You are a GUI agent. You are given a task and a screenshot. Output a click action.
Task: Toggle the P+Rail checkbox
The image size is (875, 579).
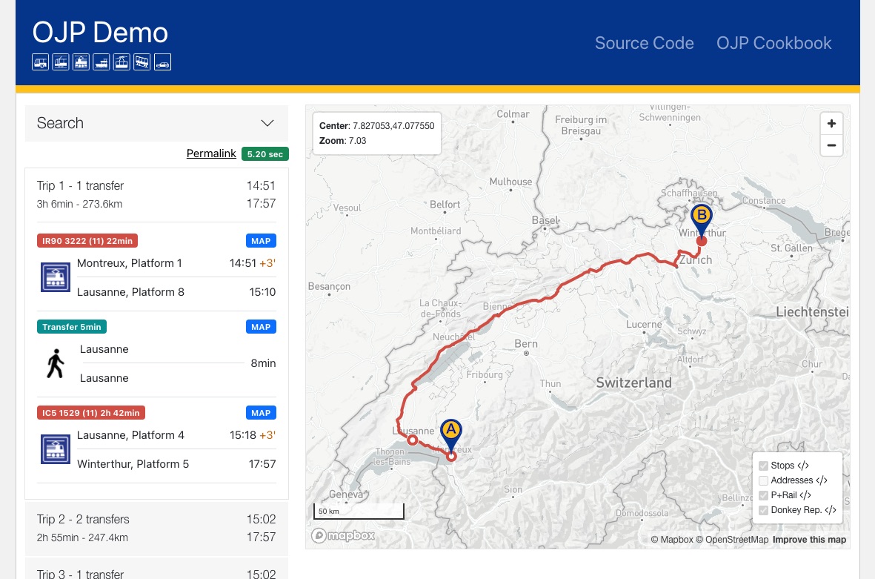pos(763,495)
